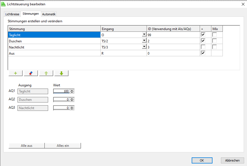
Task: Open the Eingang dropdown for Nachtlicht
Action: click(144, 47)
